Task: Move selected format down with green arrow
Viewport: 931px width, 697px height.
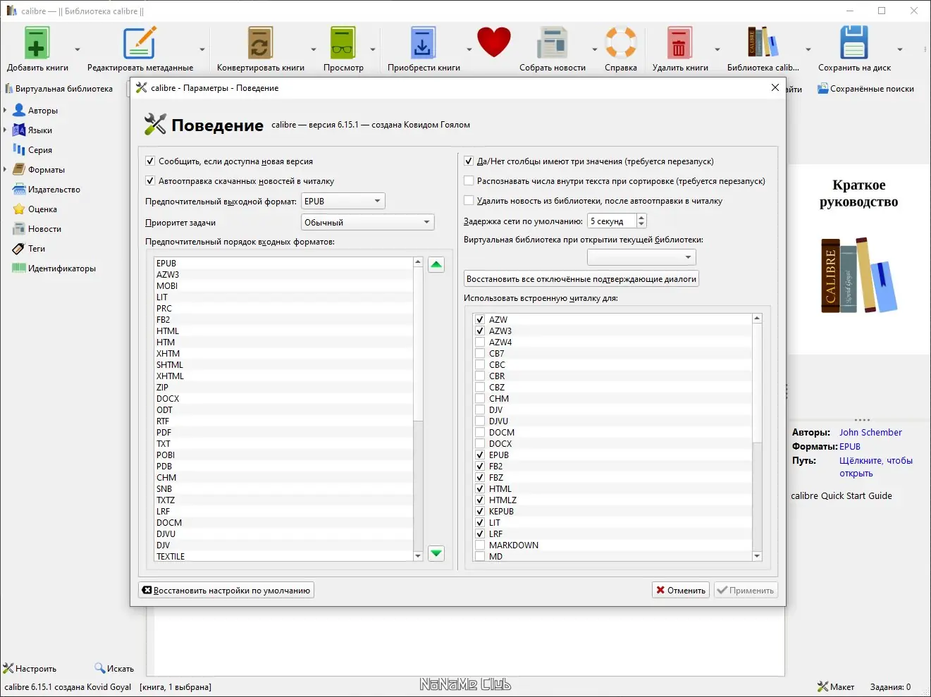Action: click(436, 553)
